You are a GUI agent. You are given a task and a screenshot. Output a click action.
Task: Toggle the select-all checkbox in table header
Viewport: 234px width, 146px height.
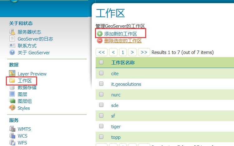click(x=101, y=62)
